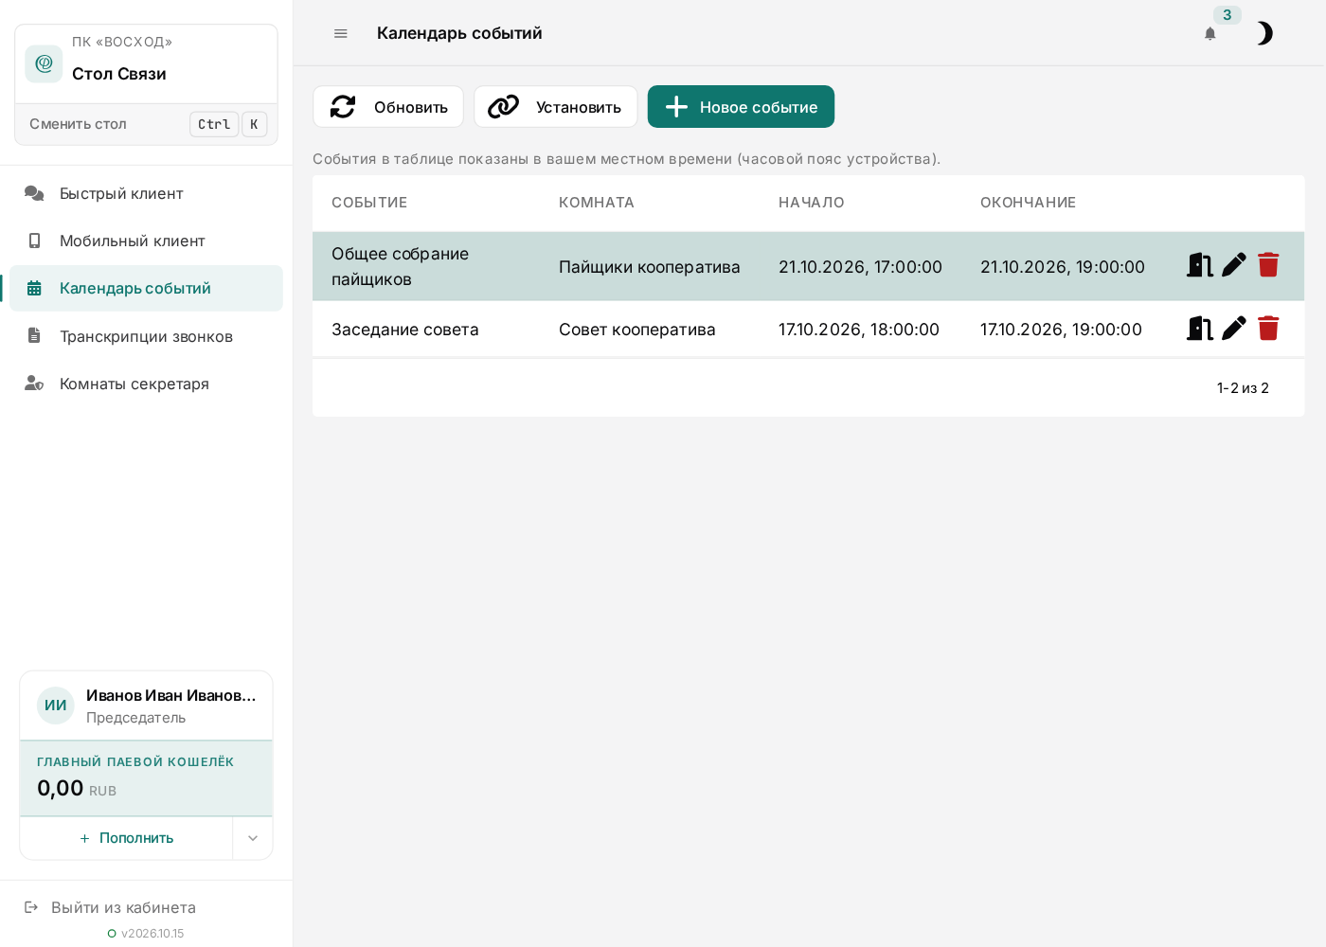
Task: Click the version label v2026.10.15
Action: coord(152,934)
